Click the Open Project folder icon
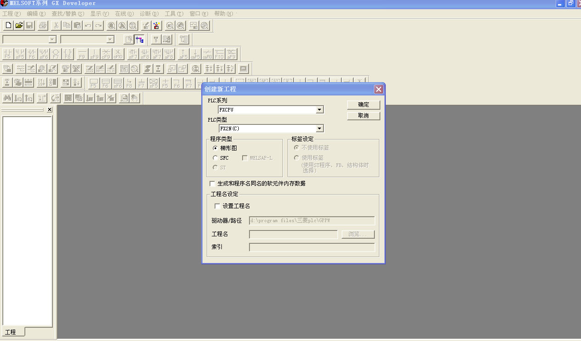The height and width of the screenshot is (341, 581). [19, 25]
